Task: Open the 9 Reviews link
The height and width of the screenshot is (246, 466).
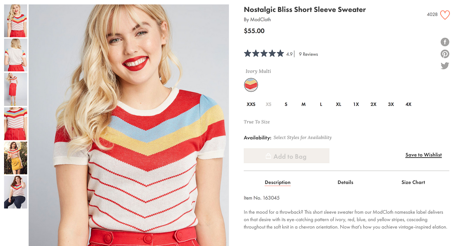Action: pos(308,54)
